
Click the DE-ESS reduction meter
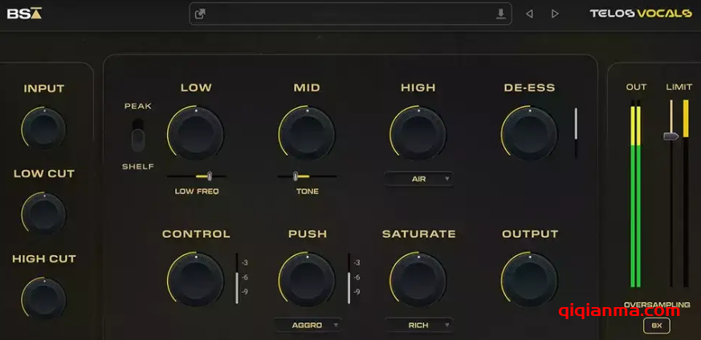[x=576, y=133]
